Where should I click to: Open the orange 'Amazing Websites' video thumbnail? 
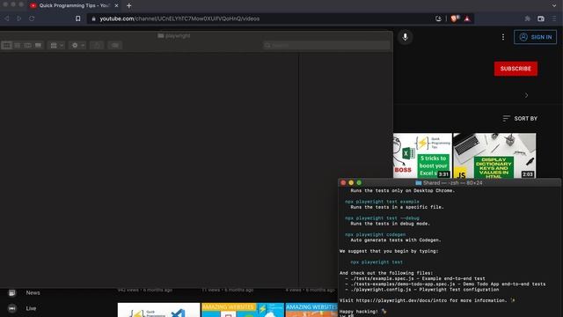(x=311, y=310)
